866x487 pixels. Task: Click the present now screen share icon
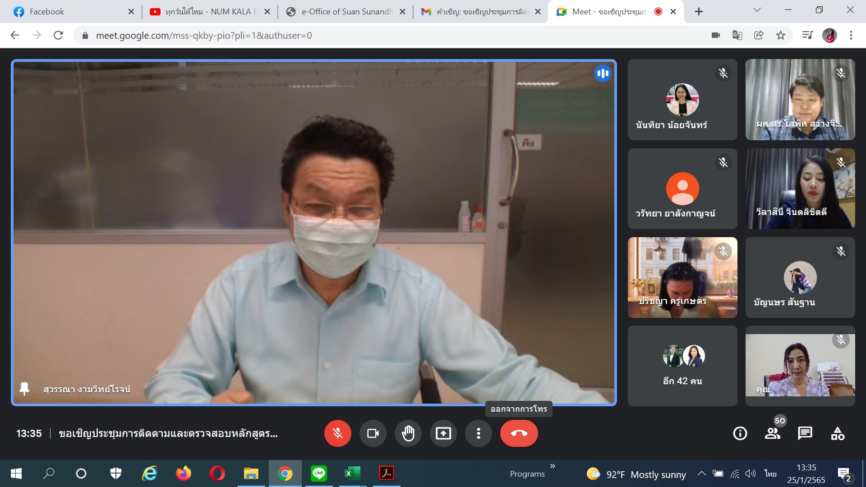click(x=443, y=433)
